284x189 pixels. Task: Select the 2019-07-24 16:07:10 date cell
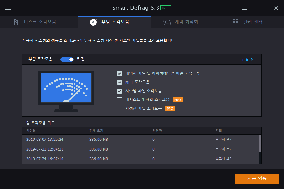tap(45, 159)
